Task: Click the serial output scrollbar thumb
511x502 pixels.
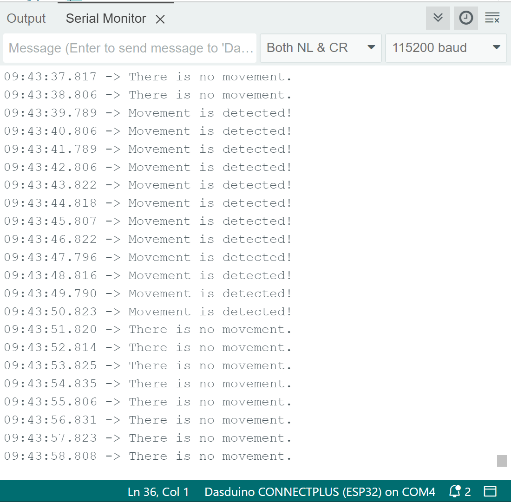Action: pyautogui.click(x=502, y=461)
